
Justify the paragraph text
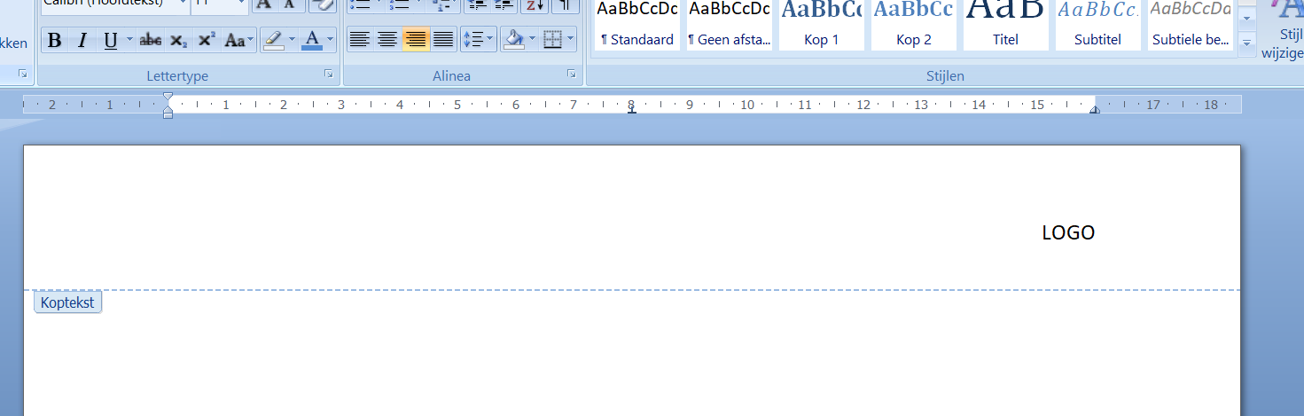point(443,39)
